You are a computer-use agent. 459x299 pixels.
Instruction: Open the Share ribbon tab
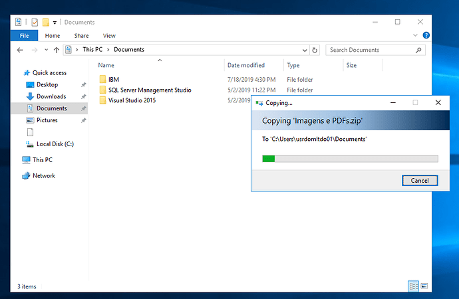[x=81, y=36]
